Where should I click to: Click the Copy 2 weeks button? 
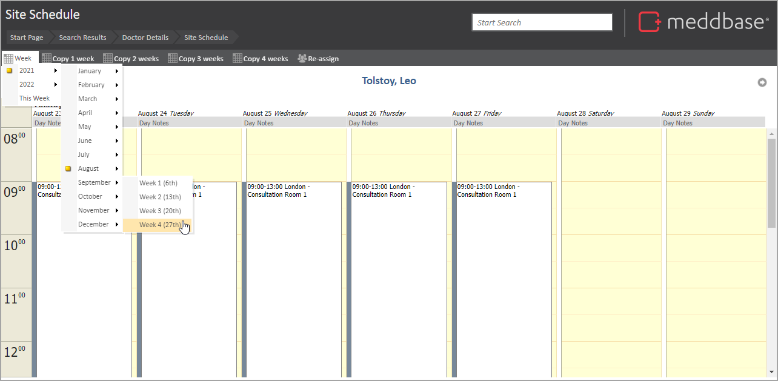pyautogui.click(x=131, y=59)
